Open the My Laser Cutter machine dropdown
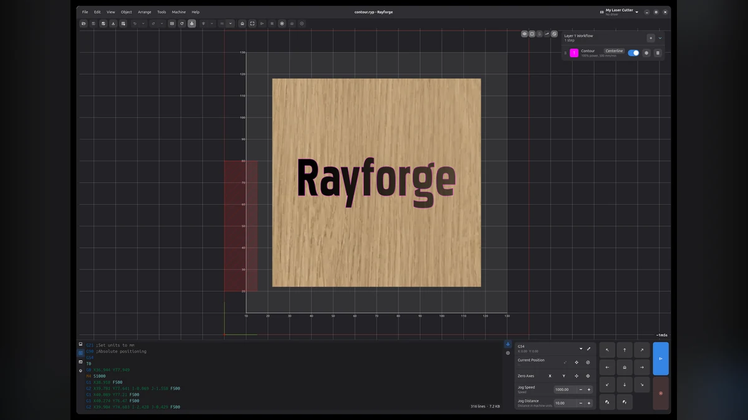 pos(619,12)
